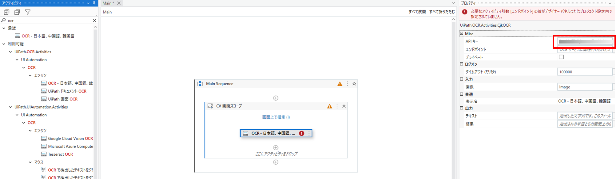Click the Expand All icon in Activities panel
The height and width of the screenshot is (179, 616).
tap(6, 12)
